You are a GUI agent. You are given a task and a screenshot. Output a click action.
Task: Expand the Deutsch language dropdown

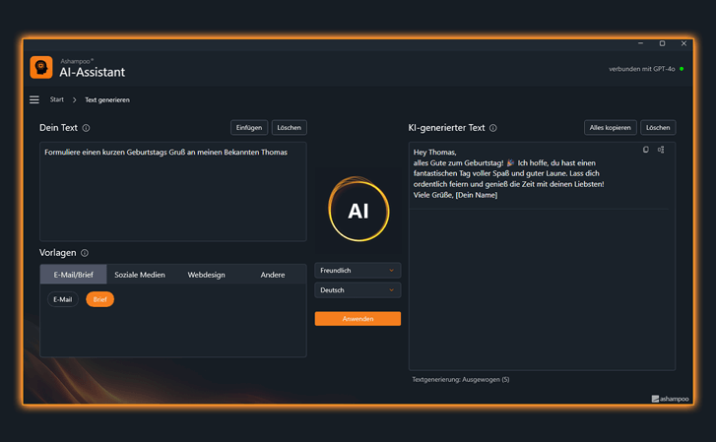pos(358,290)
